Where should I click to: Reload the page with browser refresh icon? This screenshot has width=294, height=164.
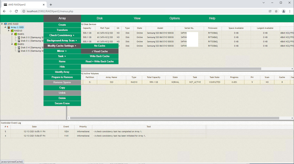16,11
